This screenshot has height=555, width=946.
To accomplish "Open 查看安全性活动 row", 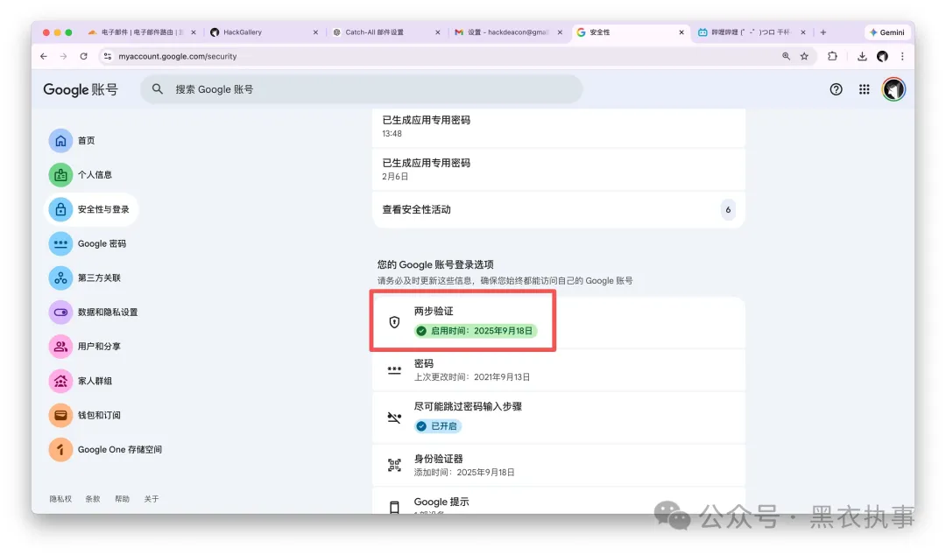I will [559, 210].
